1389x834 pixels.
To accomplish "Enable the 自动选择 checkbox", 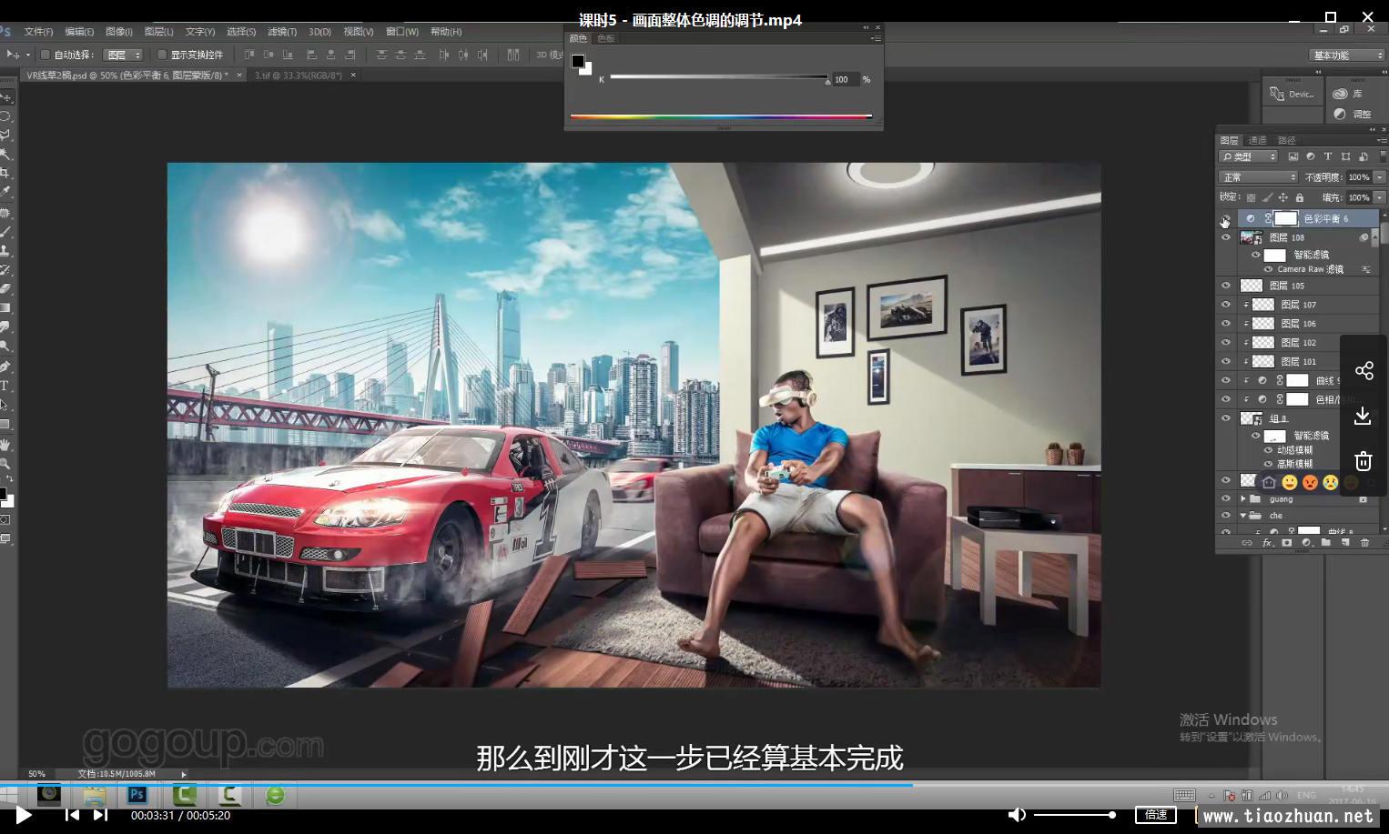I will pos(45,55).
